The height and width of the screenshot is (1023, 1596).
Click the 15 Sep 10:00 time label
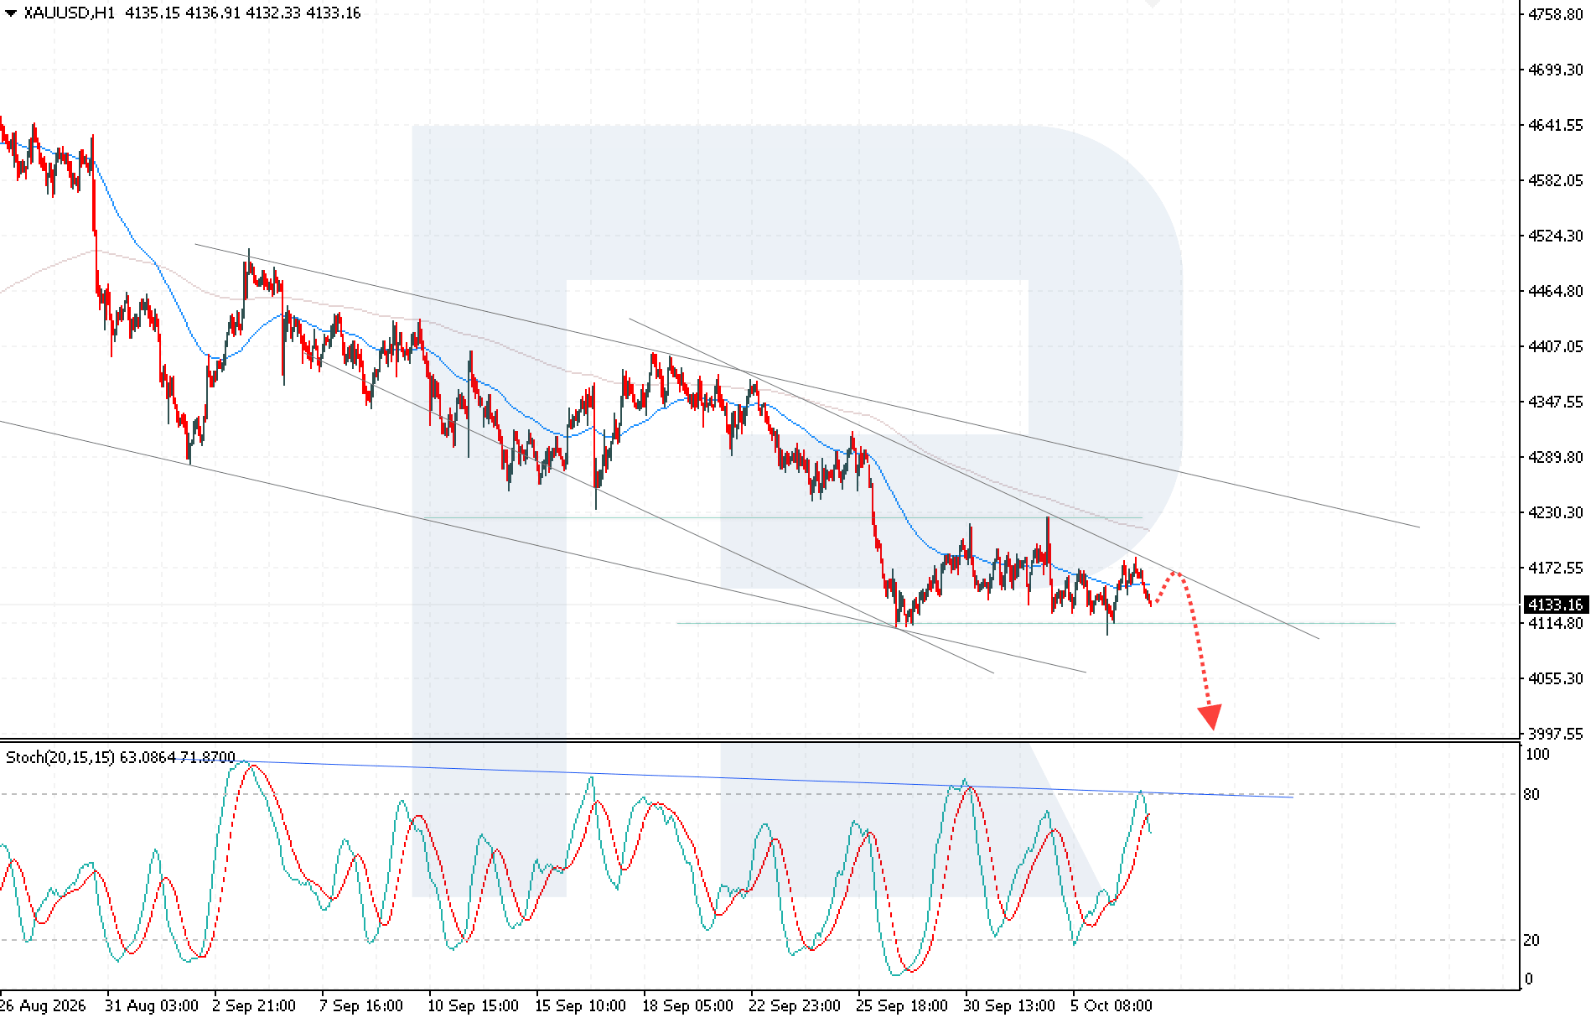pyautogui.click(x=580, y=1005)
